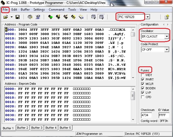
Task: Uncheck the PWRT fuse
Action: 143,79
